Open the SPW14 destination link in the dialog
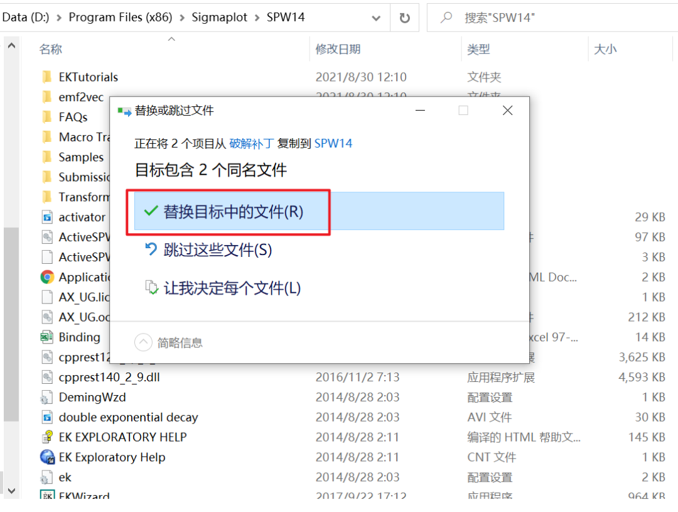 (333, 143)
